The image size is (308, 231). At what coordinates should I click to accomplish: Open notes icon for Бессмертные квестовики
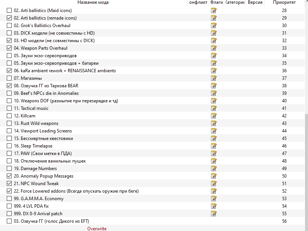(x=214, y=138)
